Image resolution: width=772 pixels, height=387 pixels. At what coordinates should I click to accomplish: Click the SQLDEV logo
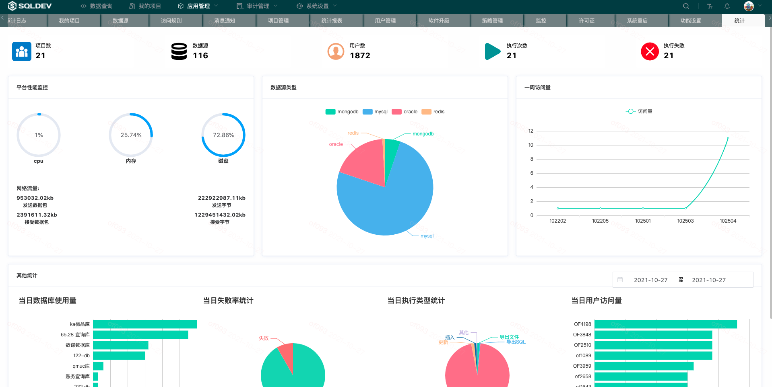30,6
